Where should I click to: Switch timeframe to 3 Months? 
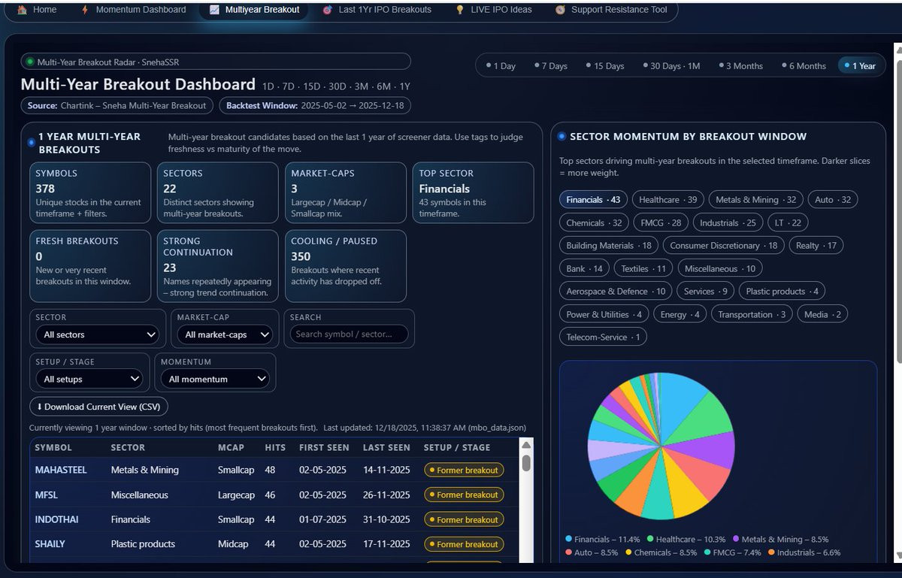(x=740, y=65)
